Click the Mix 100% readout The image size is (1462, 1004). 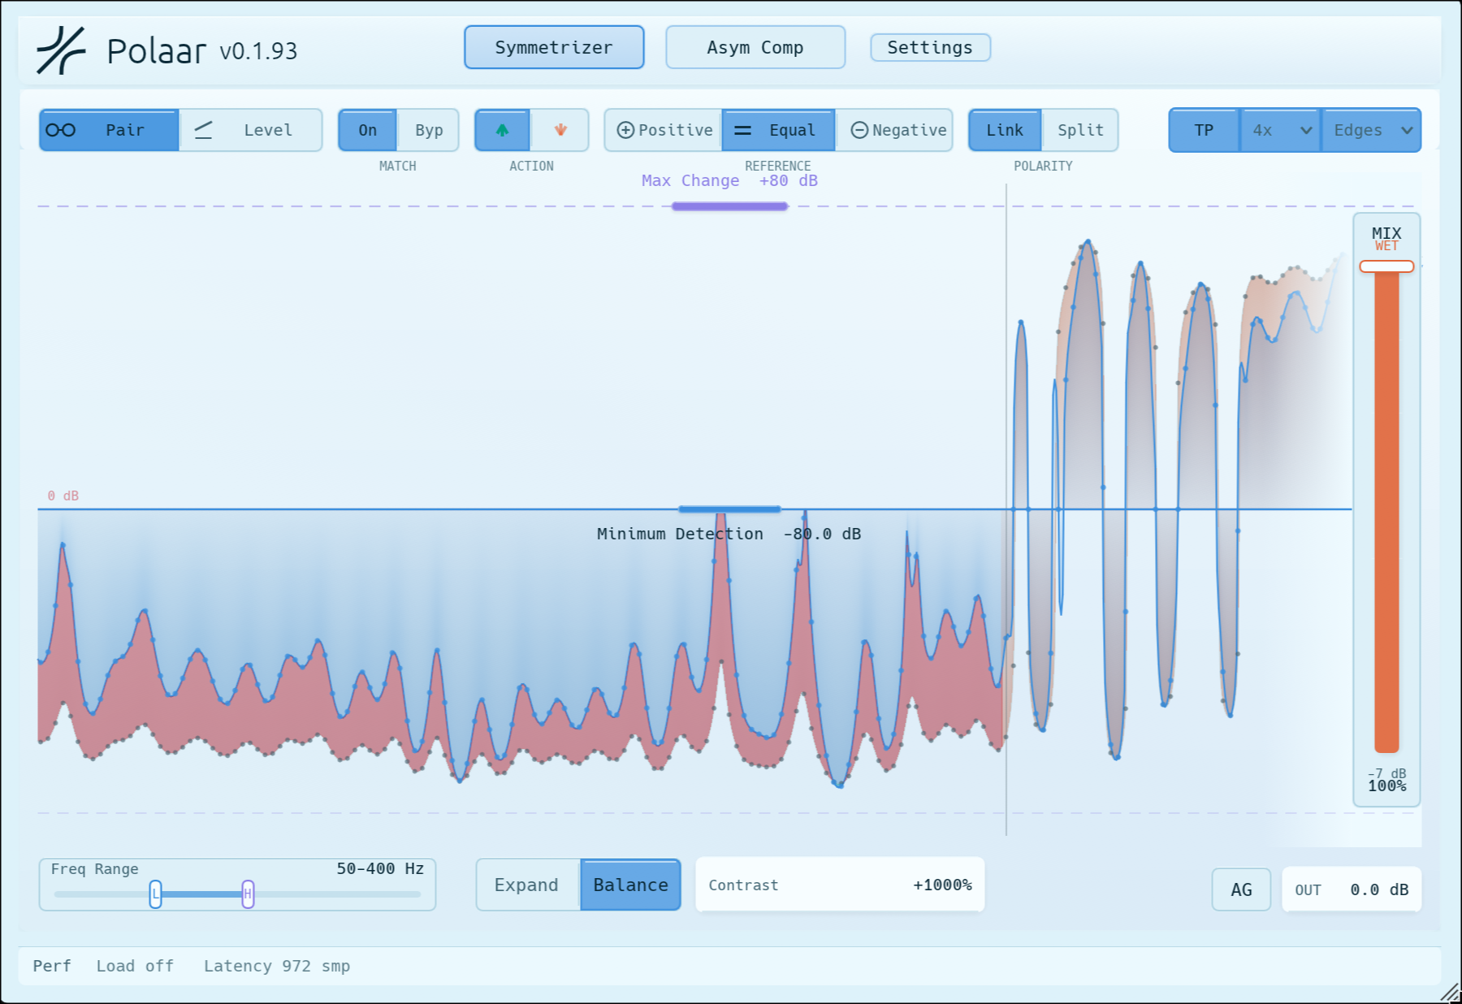1386,785
